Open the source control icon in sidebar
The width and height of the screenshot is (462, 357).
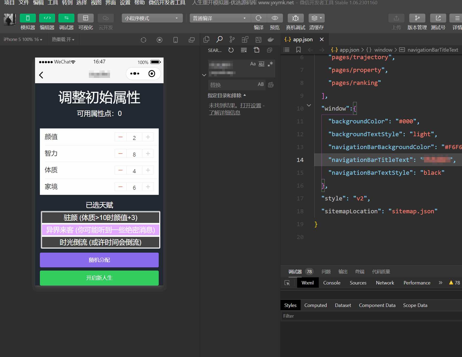(232, 40)
